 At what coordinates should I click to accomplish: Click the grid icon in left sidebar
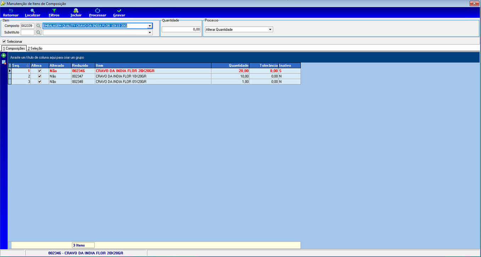(x=4, y=62)
